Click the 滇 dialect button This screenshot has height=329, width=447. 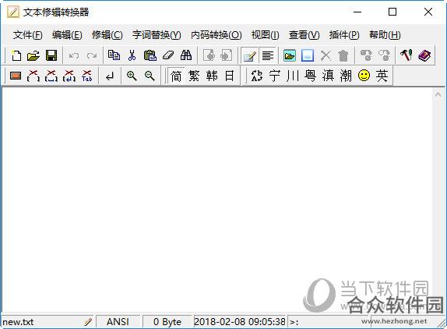[328, 76]
